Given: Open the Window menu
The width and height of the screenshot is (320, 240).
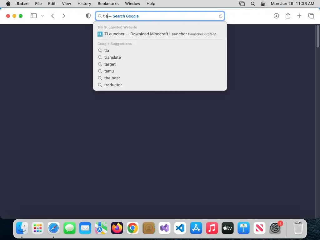Looking at the screenshot, I should (x=132, y=4).
